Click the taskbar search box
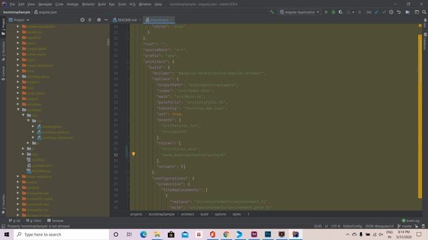The image size is (428, 240). pos(62,234)
